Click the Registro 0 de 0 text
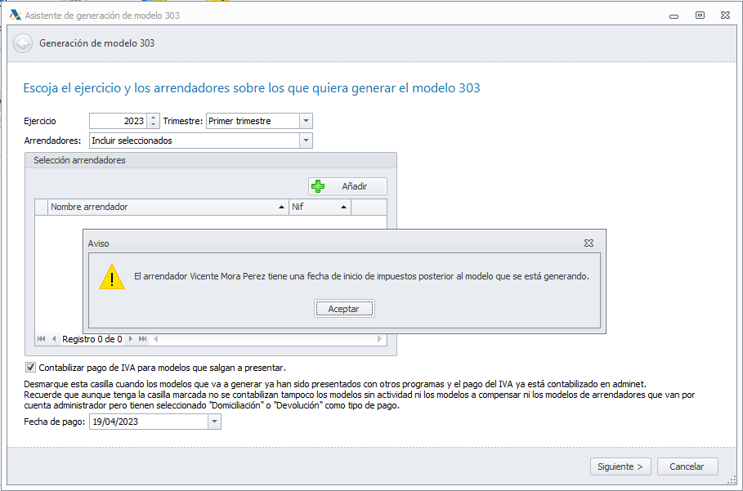This screenshot has width=743, height=491. [92, 339]
